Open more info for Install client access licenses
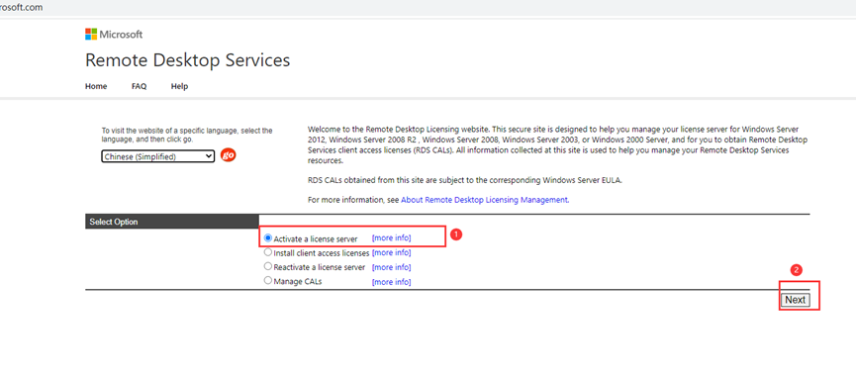Image resolution: width=856 pixels, height=375 pixels. (x=391, y=252)
